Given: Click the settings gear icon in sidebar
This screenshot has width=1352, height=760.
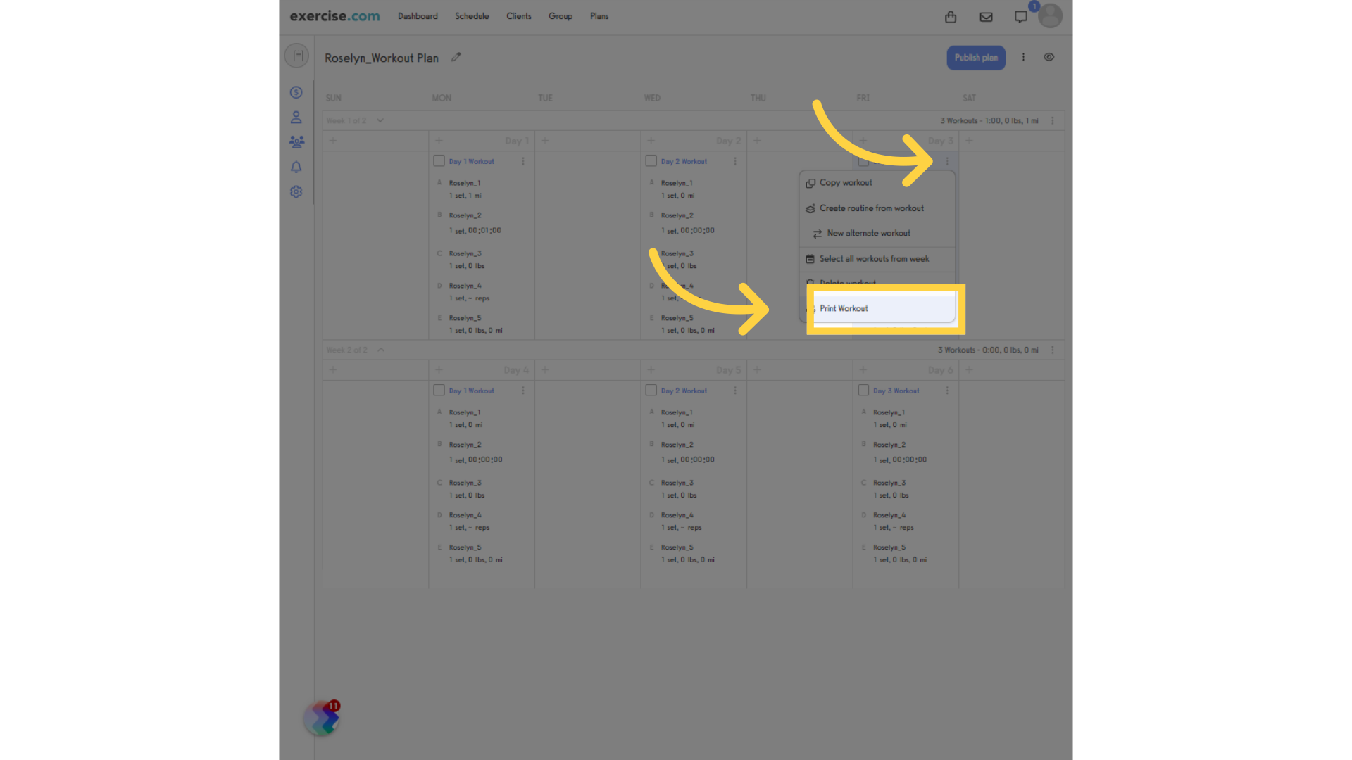Looking at the screenshot, I should click(297, 191).
